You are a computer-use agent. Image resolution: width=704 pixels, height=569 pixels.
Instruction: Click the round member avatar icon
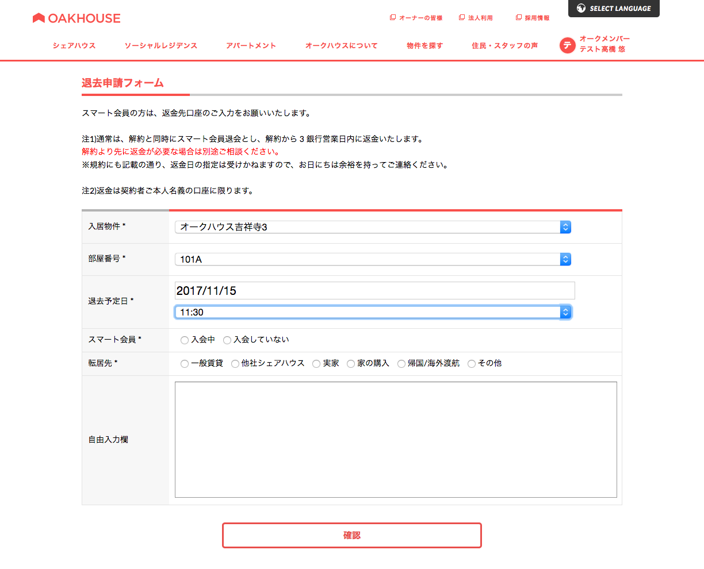(567, 45)
